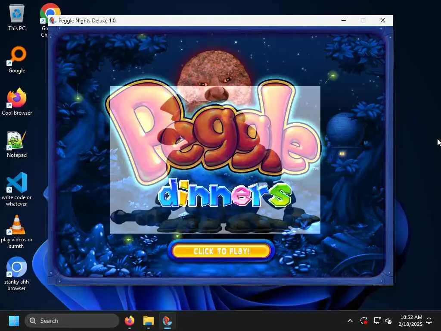The height and width of the screenshot is (331, 441).
Task: Open 'stanky ahh browser' shortcut
Action: click(x=17, y=274)
